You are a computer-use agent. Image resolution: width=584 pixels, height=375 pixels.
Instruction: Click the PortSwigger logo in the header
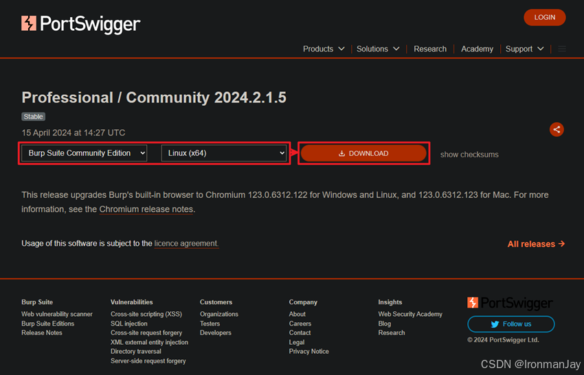pos(81,24)
